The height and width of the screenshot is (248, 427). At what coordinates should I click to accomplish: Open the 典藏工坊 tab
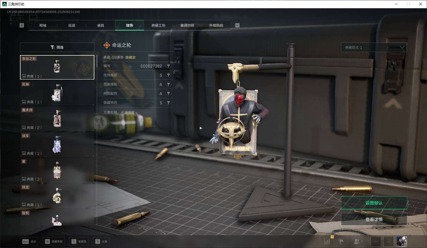click(158, 25)
